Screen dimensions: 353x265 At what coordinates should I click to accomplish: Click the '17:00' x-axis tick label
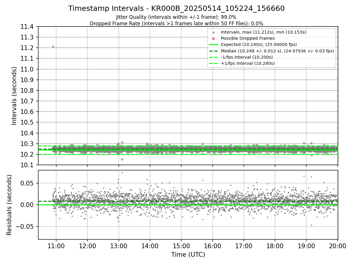click(x=244, y=246)
